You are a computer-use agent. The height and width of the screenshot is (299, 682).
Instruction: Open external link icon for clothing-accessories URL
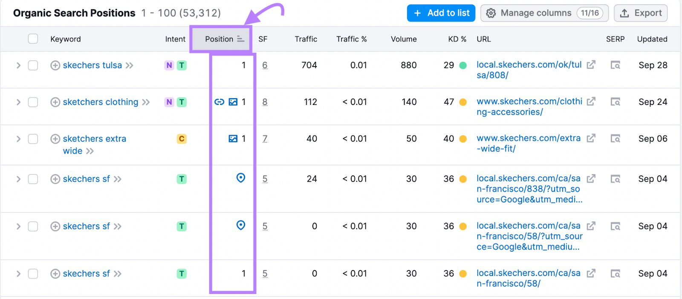(x=591, y=101)
